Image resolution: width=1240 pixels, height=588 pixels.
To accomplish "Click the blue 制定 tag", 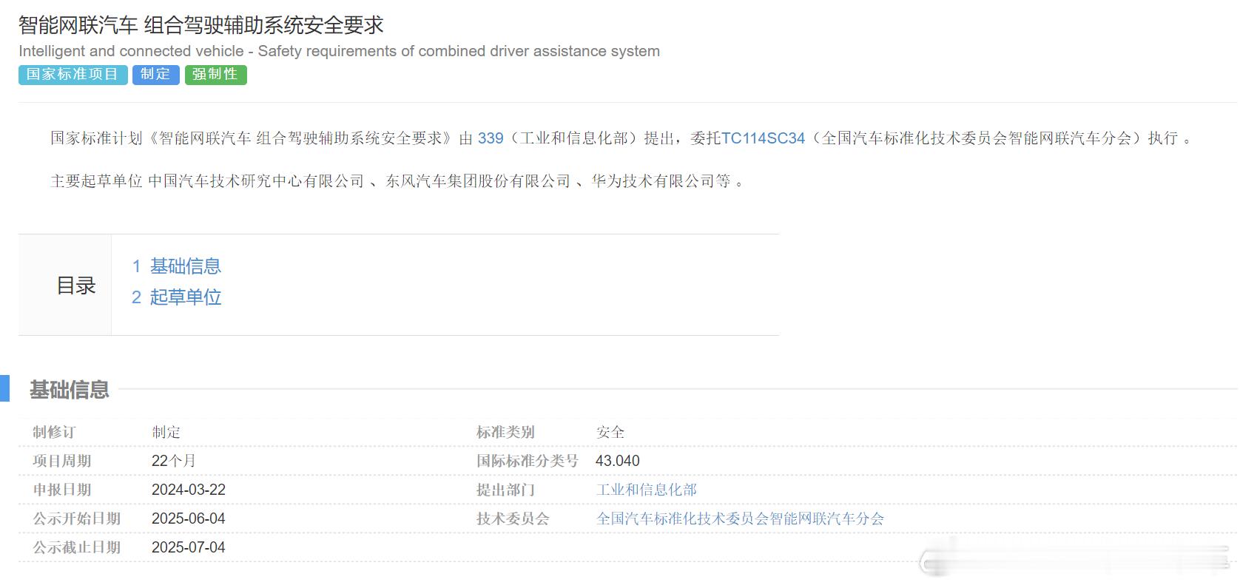I will click(155, 75).
